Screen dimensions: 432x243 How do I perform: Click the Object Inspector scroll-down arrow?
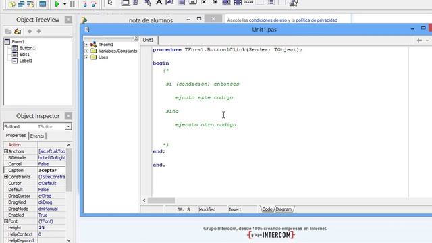(69, 240)
